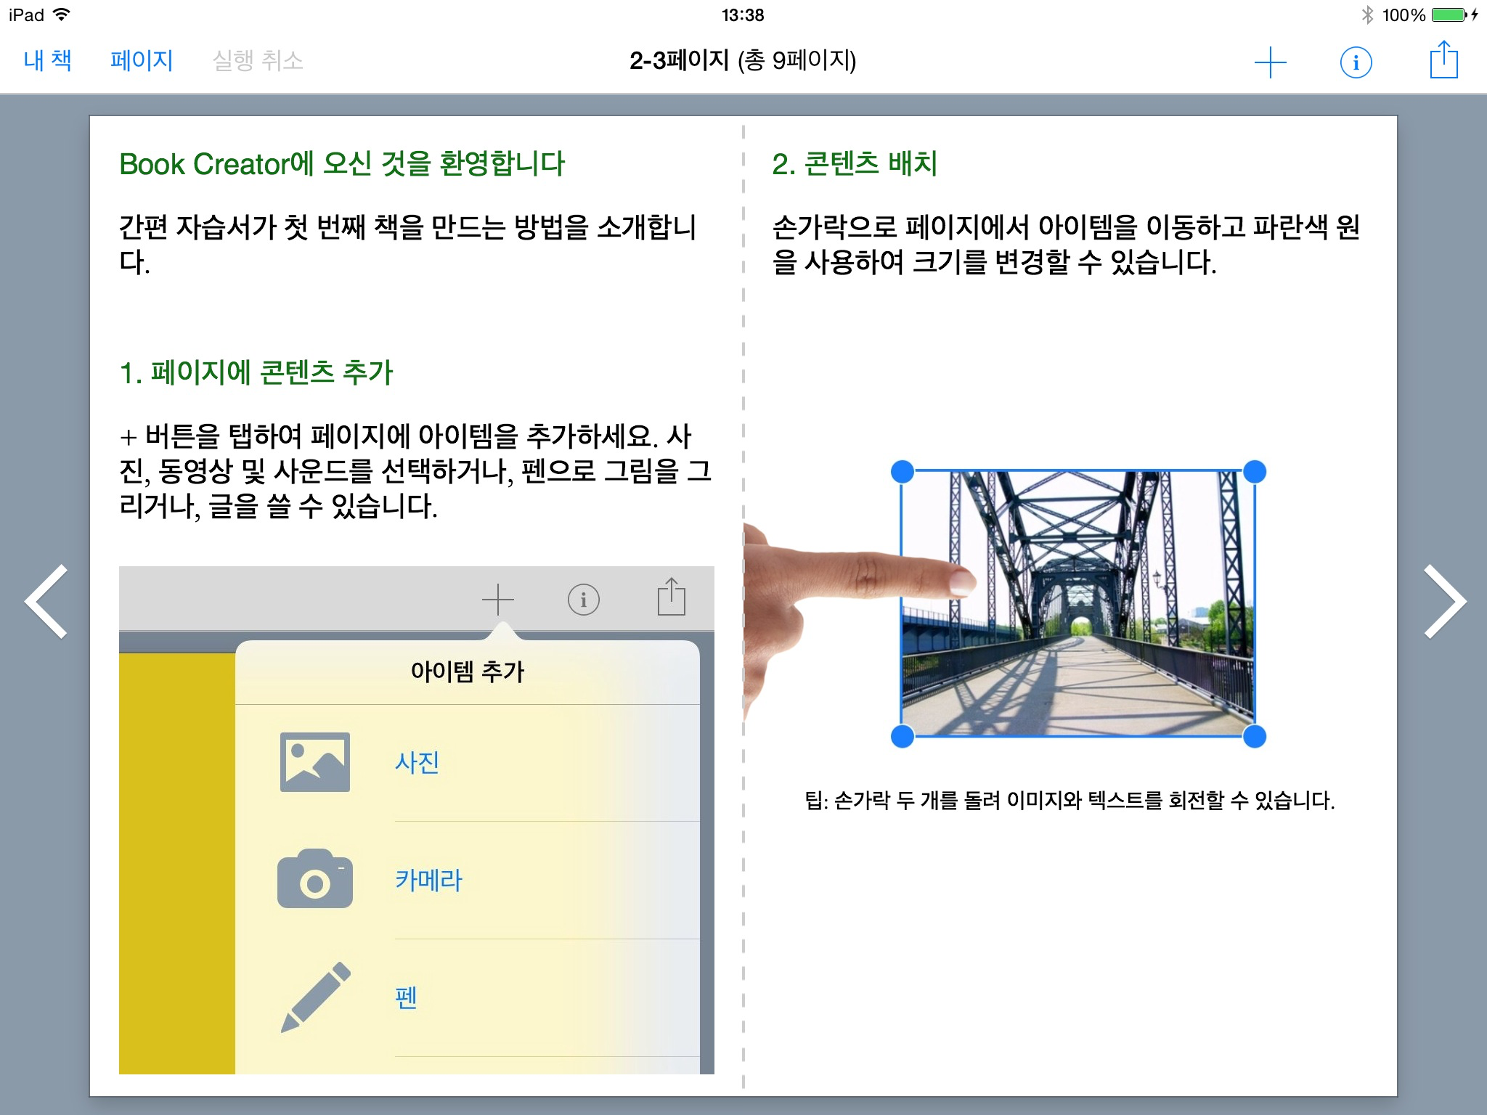Open the 페이지 pages overview
1487x1115 pixels.
click(x=142, y=60)
